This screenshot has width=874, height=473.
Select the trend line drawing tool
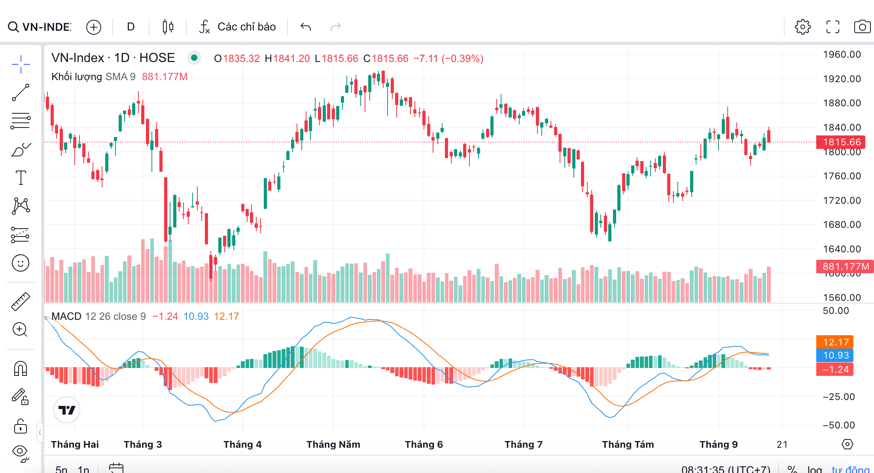(21, 92)
